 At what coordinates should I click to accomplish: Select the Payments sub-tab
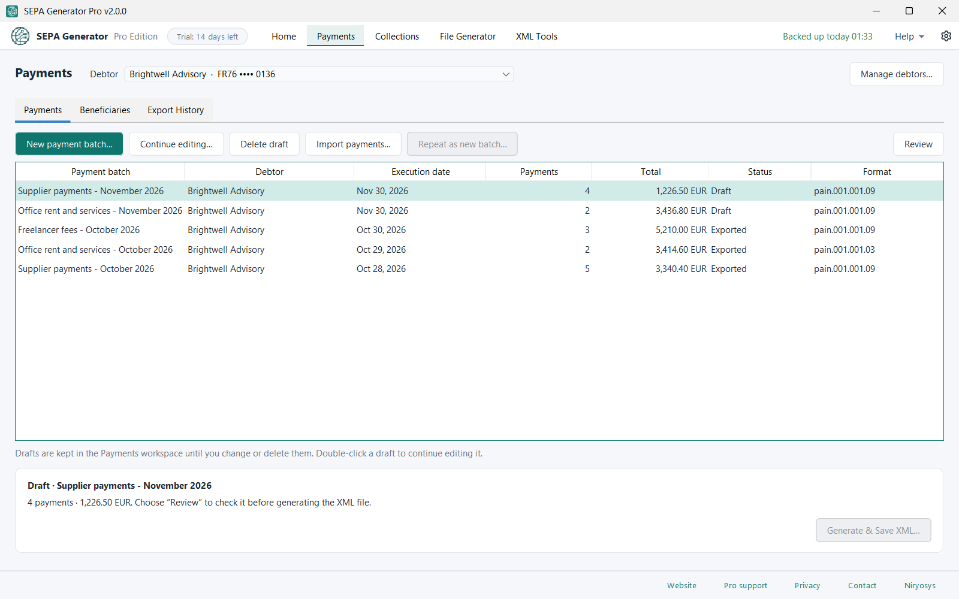[43, 110]
